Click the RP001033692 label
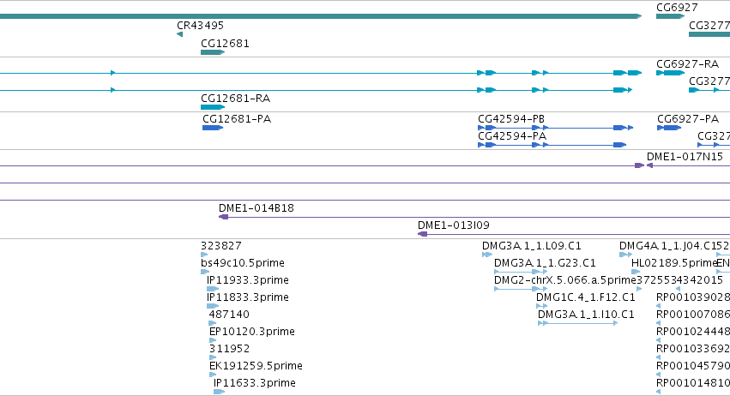 (x=693, y=349)
